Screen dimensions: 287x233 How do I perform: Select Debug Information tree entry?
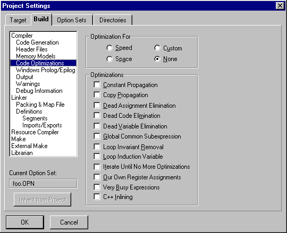[x=39, y=91]
